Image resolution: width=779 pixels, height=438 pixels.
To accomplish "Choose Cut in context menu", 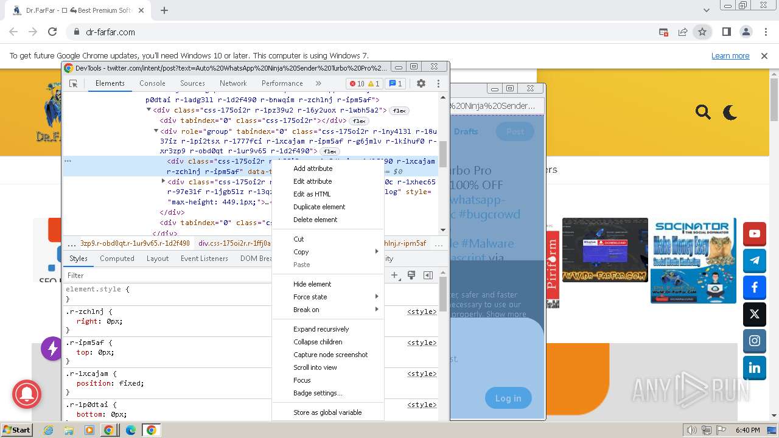I will [x=328, y=239].
